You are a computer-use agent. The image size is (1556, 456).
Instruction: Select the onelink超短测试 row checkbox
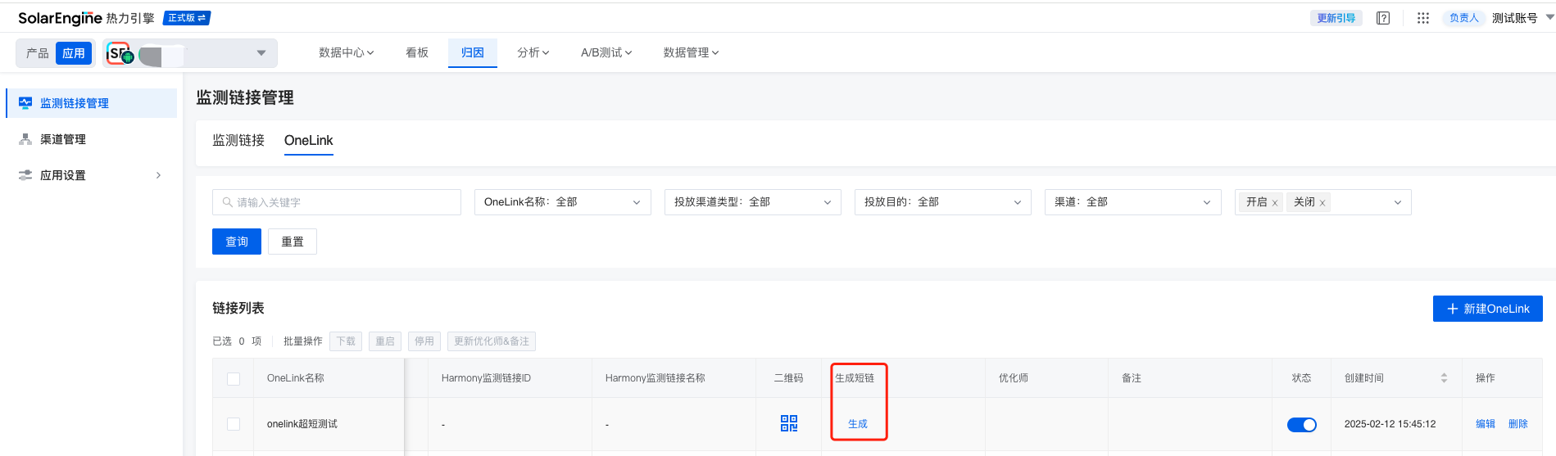point(234,424)
